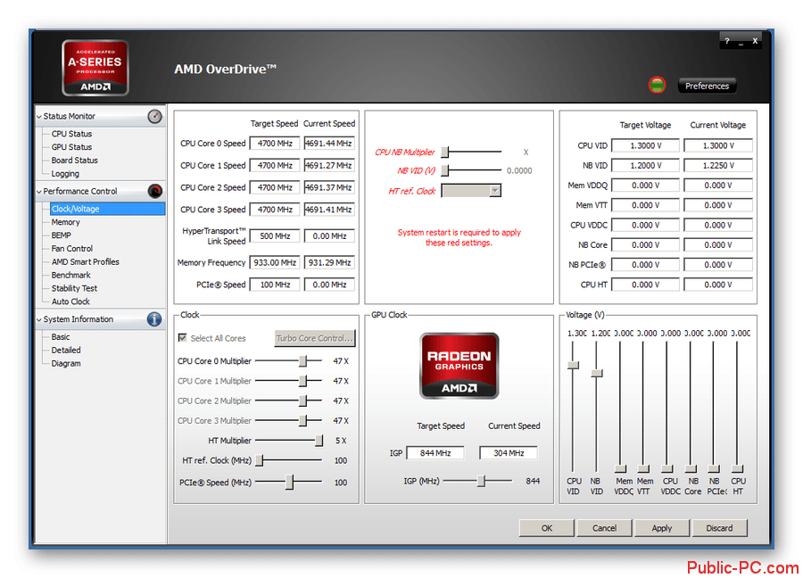Click the HT ref. Clock (MHz) slider
The width and height of the screenshot is (803, 578).
[x=288, y=461]
